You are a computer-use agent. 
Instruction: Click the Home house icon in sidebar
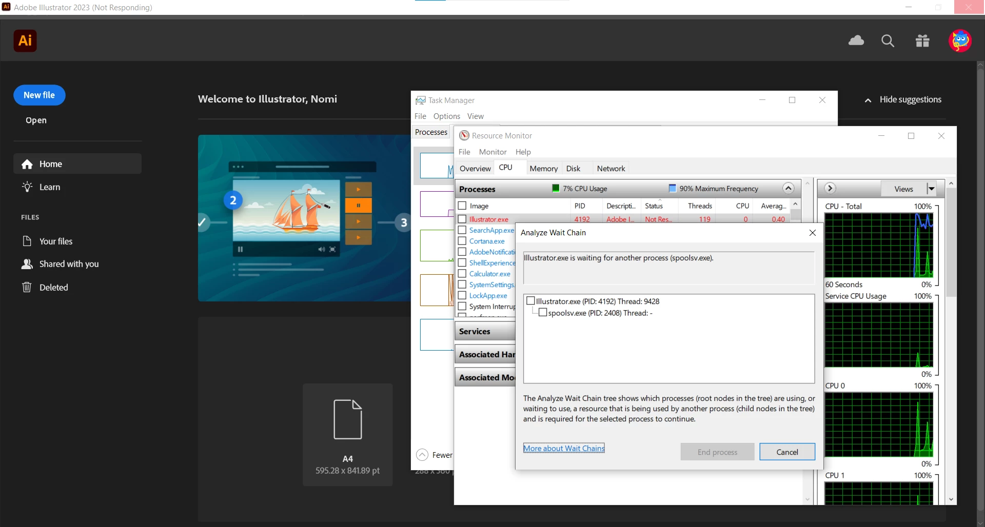pos(27,164)
